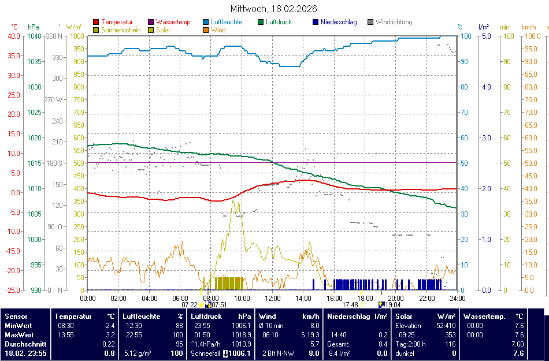Image resolution: width=549 pixels, height=361 pixels.
Task: Click the chart title Mittwoch, 18.02.2026
Action: 273,9
